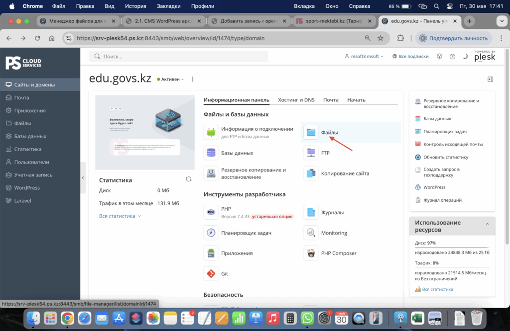Collapse the left navigation sidebar

(x=83, y=177)
